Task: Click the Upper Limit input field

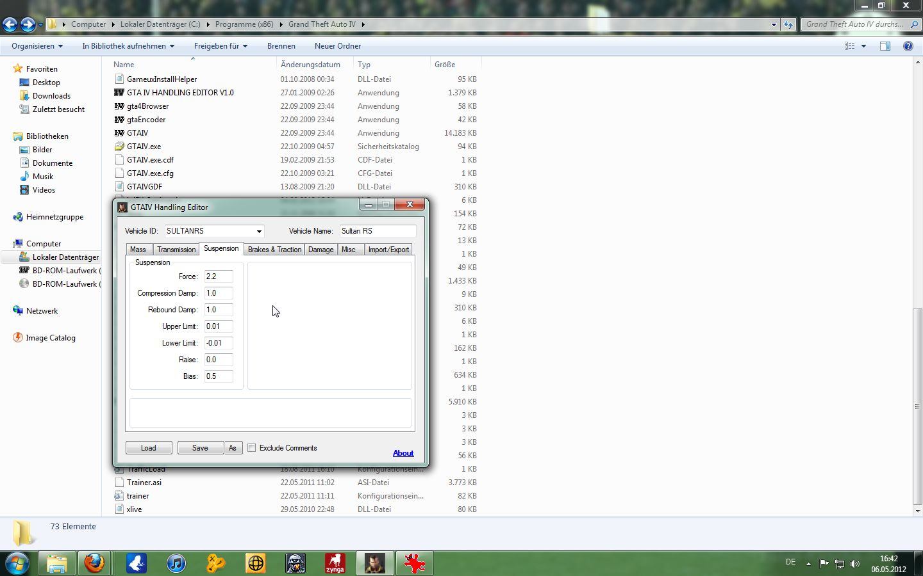Action: click(219, 326)
